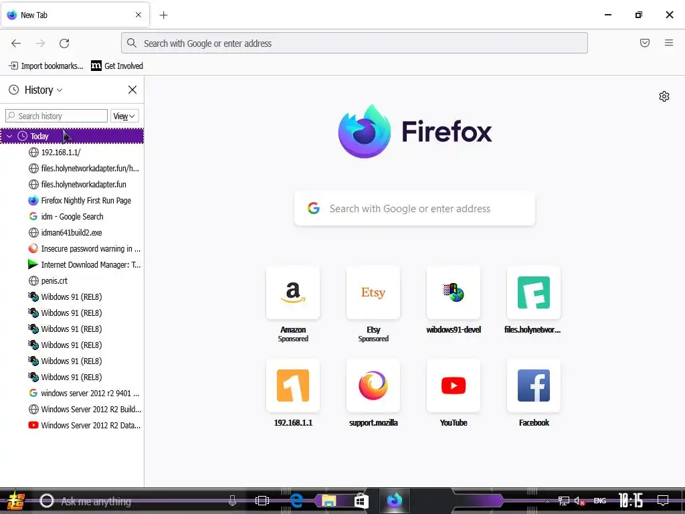Open new tab page settings gear

(x=664, y=96)
